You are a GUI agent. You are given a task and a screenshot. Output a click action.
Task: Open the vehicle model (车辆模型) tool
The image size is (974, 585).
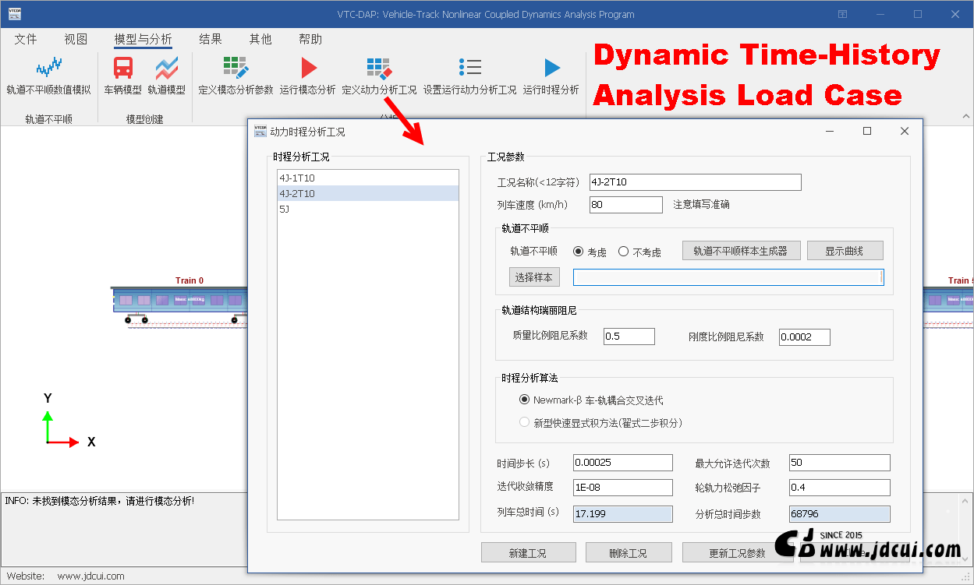[x=123, y=70]
